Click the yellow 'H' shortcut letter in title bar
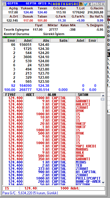This screenshot has width=110, height=198. [x=70, y=4]
